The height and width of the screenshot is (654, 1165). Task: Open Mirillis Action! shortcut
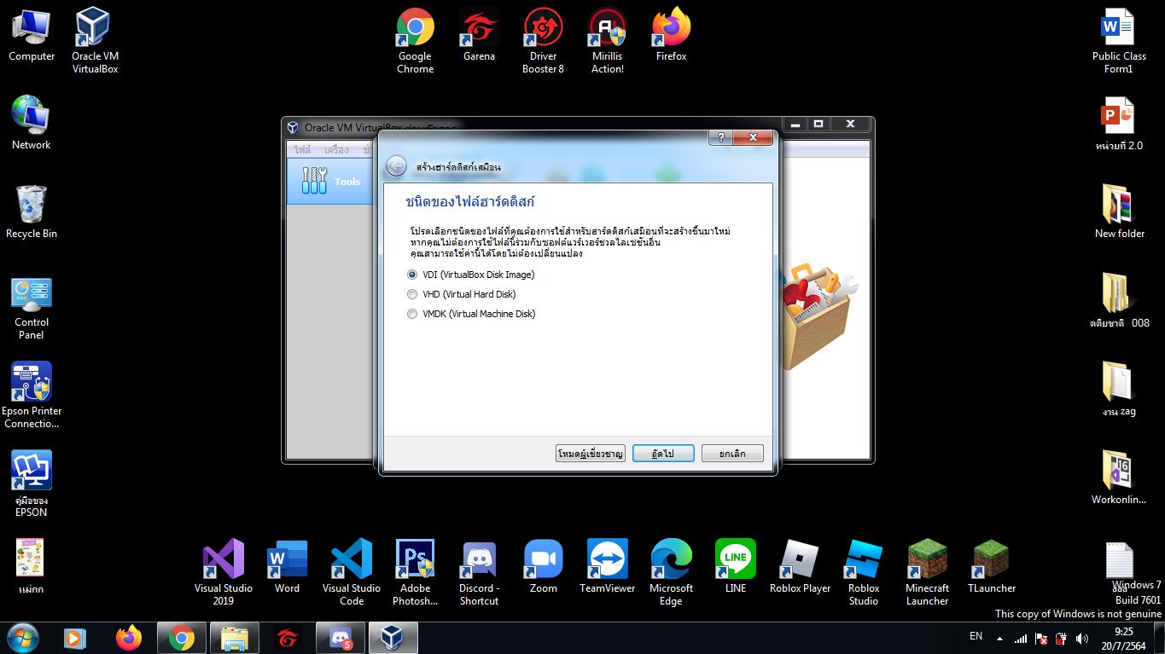point(608,40)
